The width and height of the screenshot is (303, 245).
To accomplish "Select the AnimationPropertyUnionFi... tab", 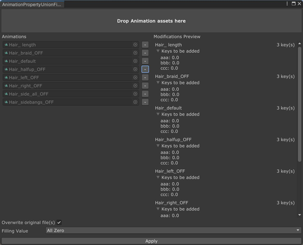I will [32, 4].
